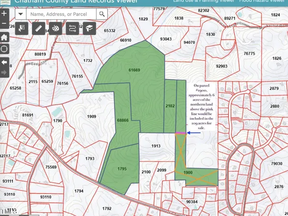
Task: Activate the find my location button
Action: coord(4,49)
